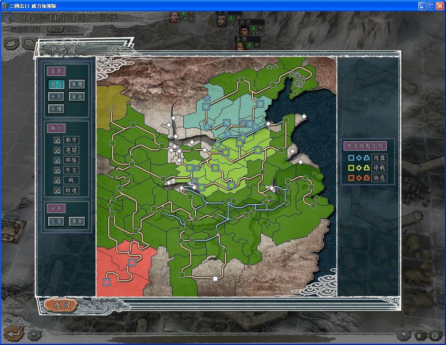The width and height of the screenshot is (446, 345).
Task: Select the 姜維 officer portrait
Action: [241, 46]
